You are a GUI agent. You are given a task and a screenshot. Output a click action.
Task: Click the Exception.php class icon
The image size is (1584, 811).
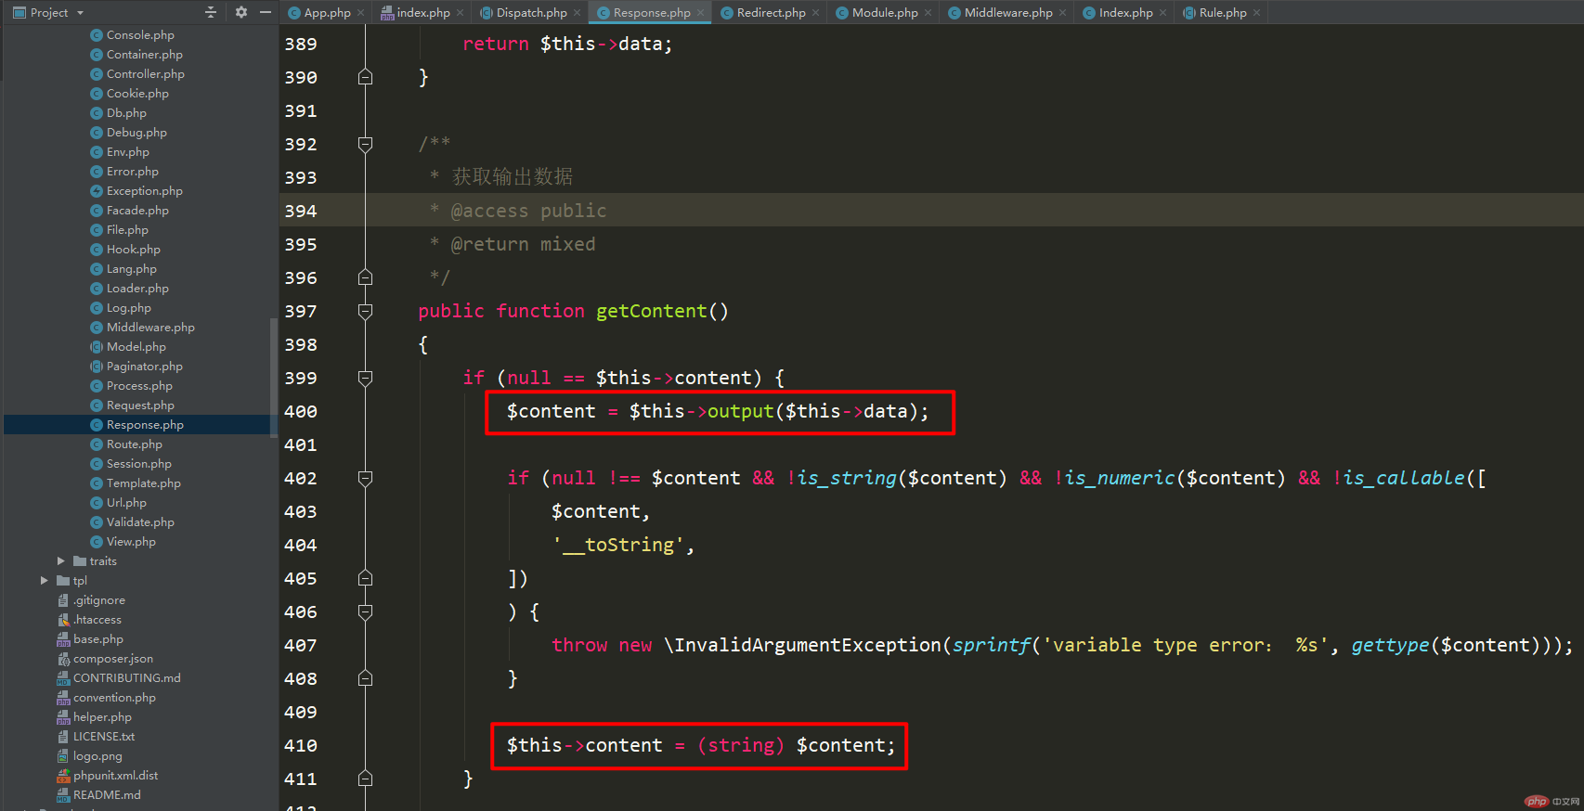97,191
